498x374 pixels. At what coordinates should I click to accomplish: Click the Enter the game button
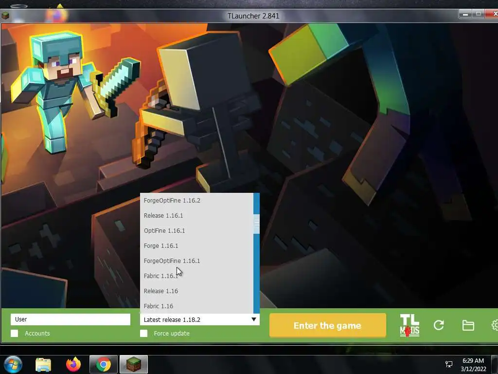tap(327, 325)
